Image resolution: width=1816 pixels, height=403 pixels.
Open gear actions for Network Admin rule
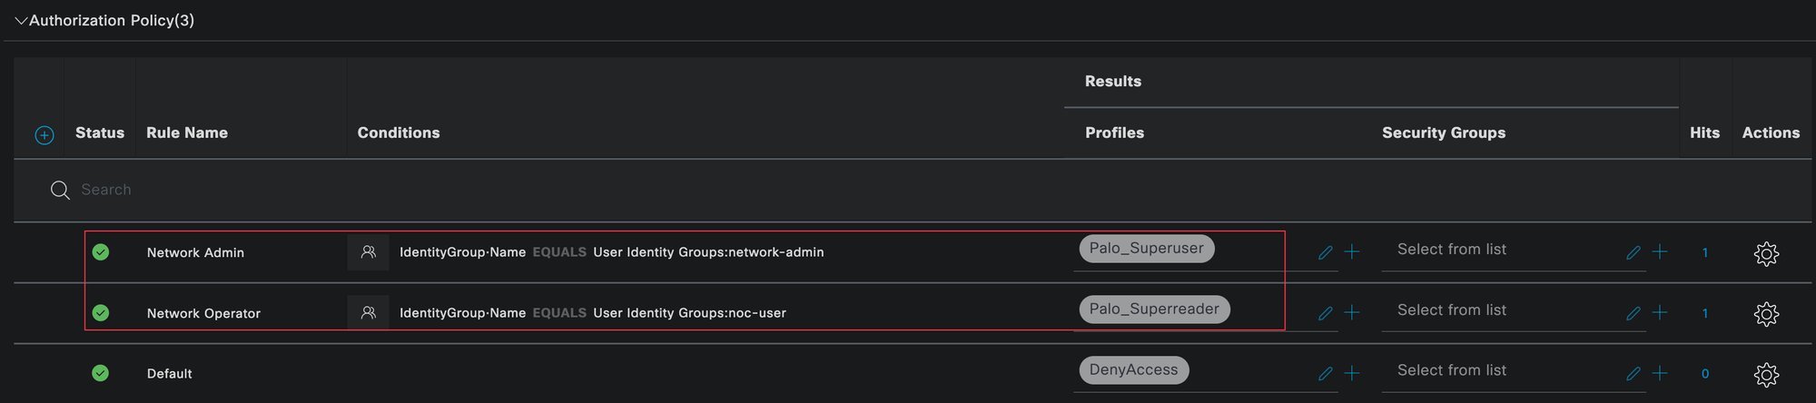tap(1766, 253)
